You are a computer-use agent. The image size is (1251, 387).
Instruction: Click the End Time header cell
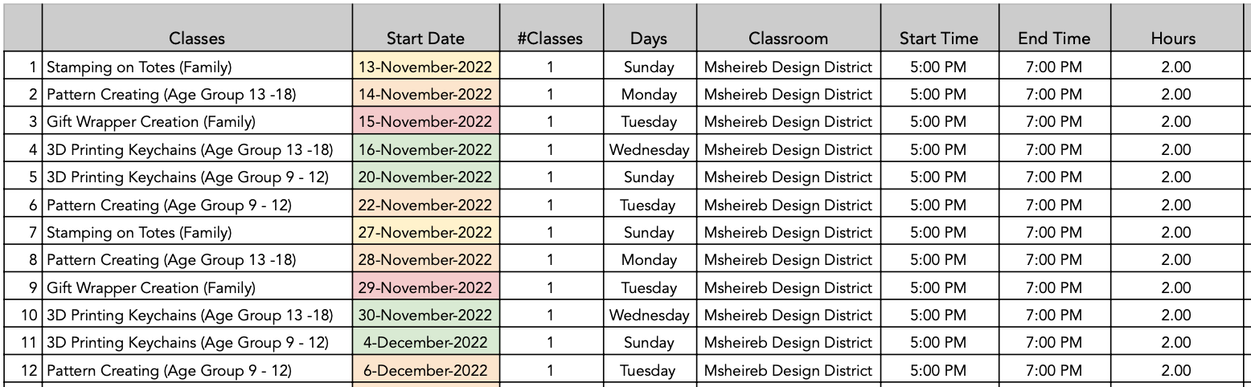(1053, 38)
